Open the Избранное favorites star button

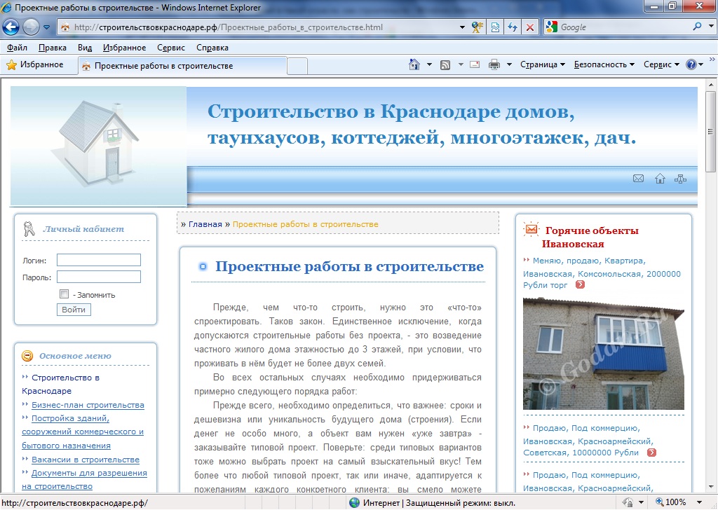pos(35,65)
